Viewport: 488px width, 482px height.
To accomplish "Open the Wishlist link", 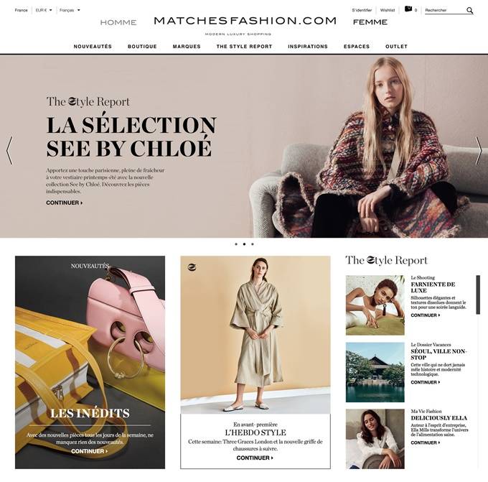I will point(388,10).
